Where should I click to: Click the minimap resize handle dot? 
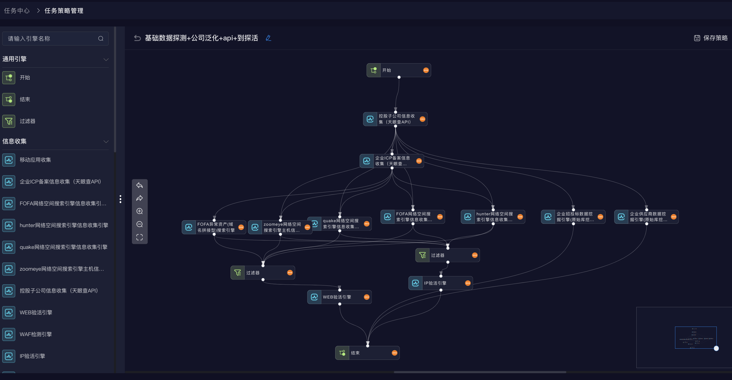click(x=716, y=348)
